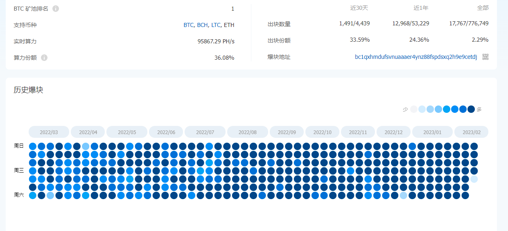
Task: Select the 2022/03 month label
Action: (49, 132)
